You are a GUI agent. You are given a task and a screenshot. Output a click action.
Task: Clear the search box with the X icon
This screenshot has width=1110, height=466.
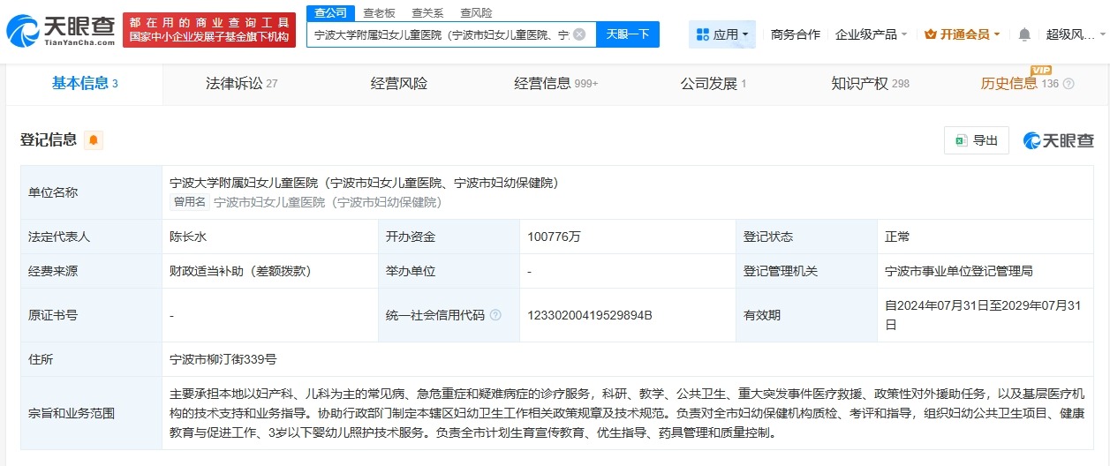click(x=579, y=34)
